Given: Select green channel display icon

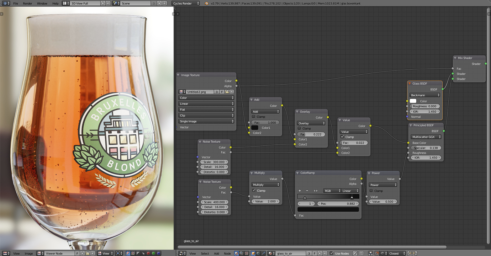Looking at the screenshot, I should click(153, 253).
